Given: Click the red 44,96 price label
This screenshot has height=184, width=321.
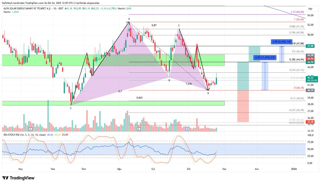Looking at the screenshot, I should point(310,59).
